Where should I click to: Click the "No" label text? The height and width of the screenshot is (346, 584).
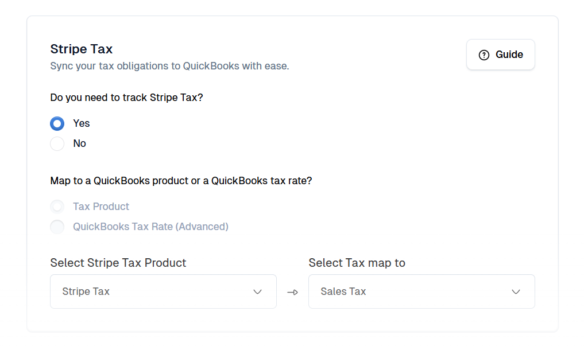(x=80, y=143)
